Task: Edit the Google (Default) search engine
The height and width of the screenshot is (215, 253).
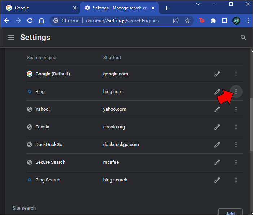Action: 217,74
